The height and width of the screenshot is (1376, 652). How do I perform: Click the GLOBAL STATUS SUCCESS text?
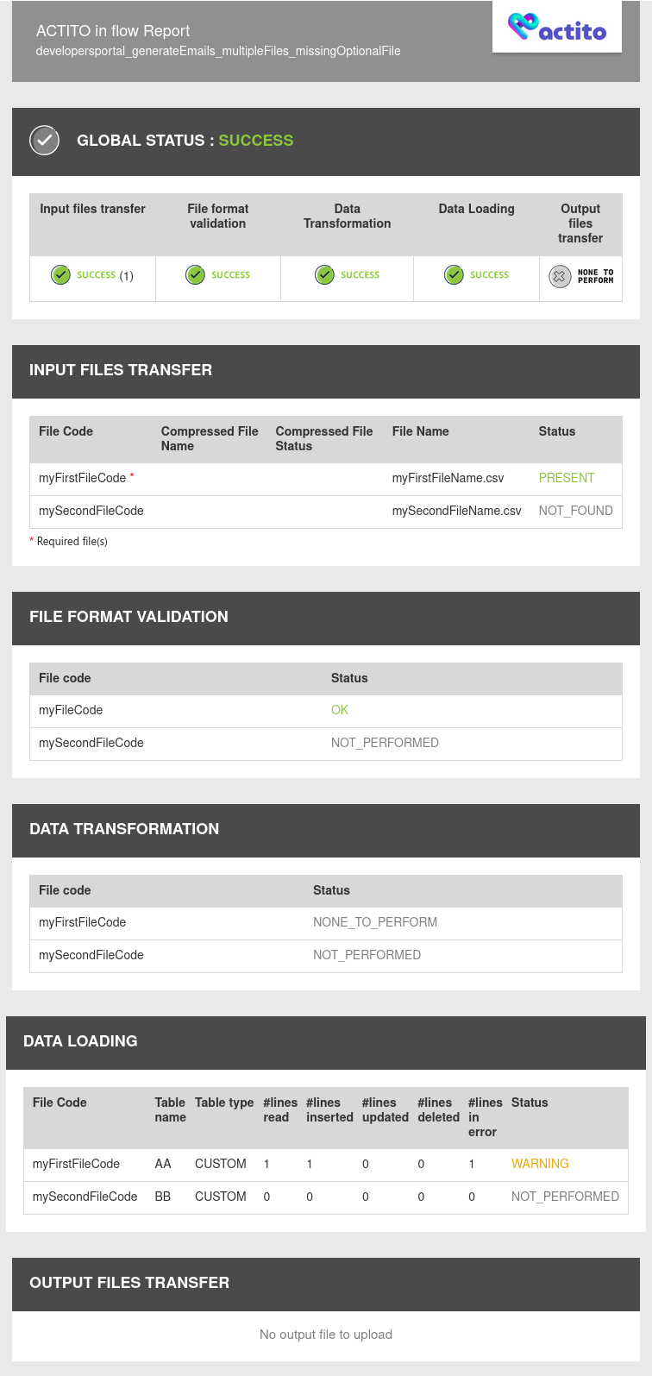pyautogui.click(x=185, y=141)
